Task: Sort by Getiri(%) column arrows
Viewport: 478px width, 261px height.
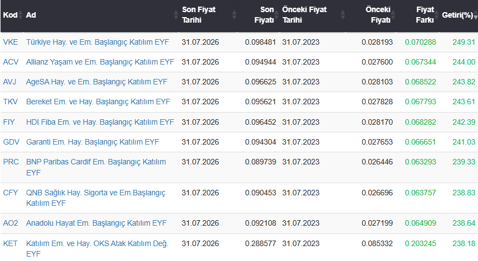Action: [x=476, y=15]
